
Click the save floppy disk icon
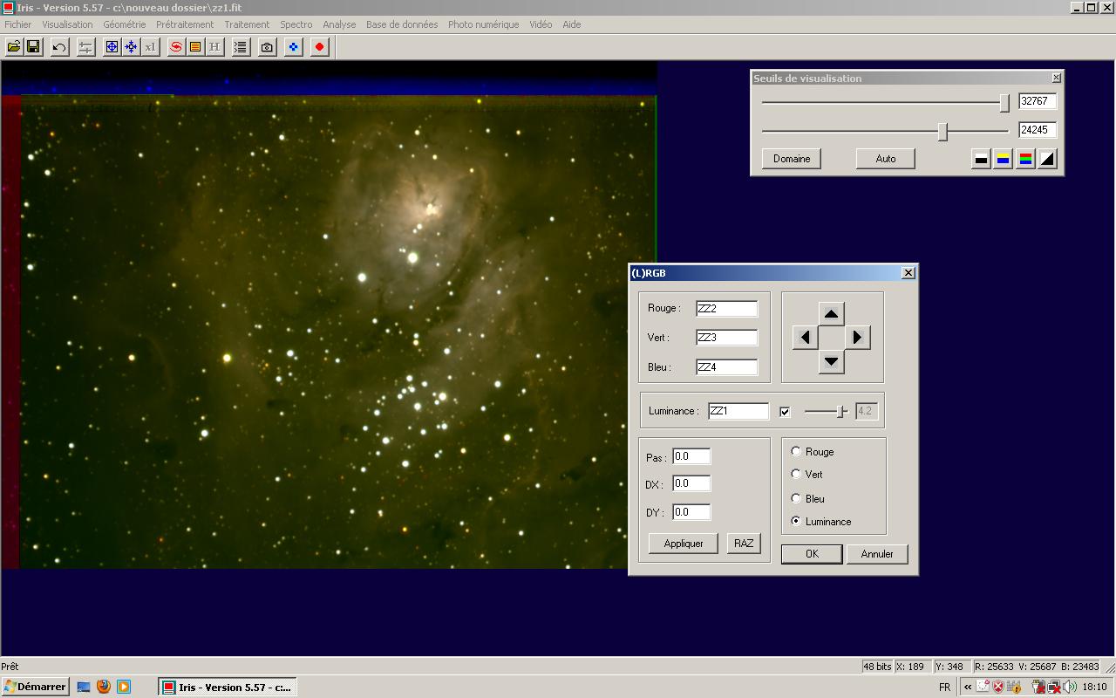33,47
